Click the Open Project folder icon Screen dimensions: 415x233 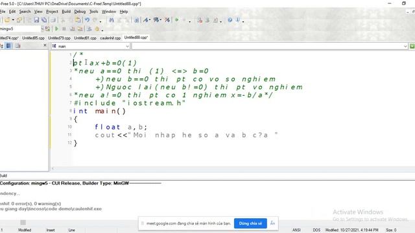[19, 20]
